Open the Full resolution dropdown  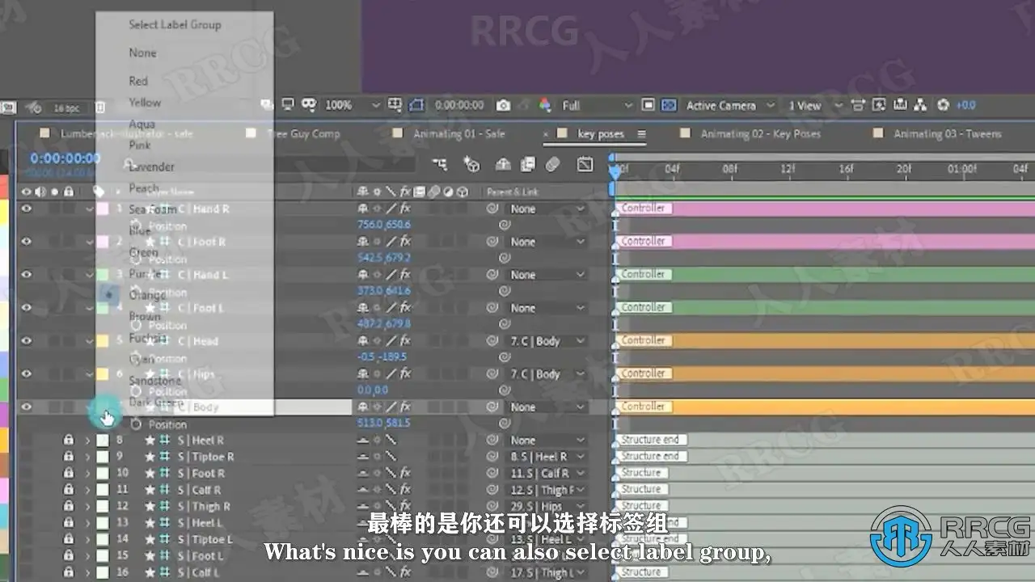tap(597, 105)
